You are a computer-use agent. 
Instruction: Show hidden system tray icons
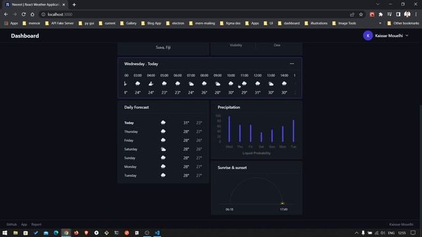coord(356,232)
